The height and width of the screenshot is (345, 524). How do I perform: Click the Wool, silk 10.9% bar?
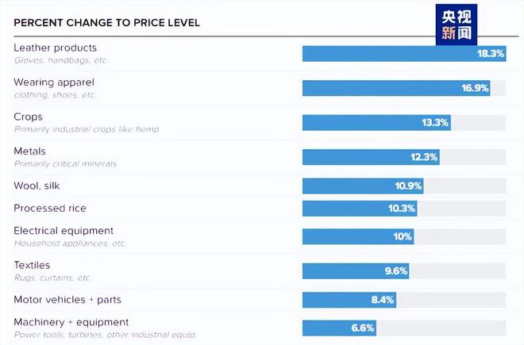click(x=363, y=186)
